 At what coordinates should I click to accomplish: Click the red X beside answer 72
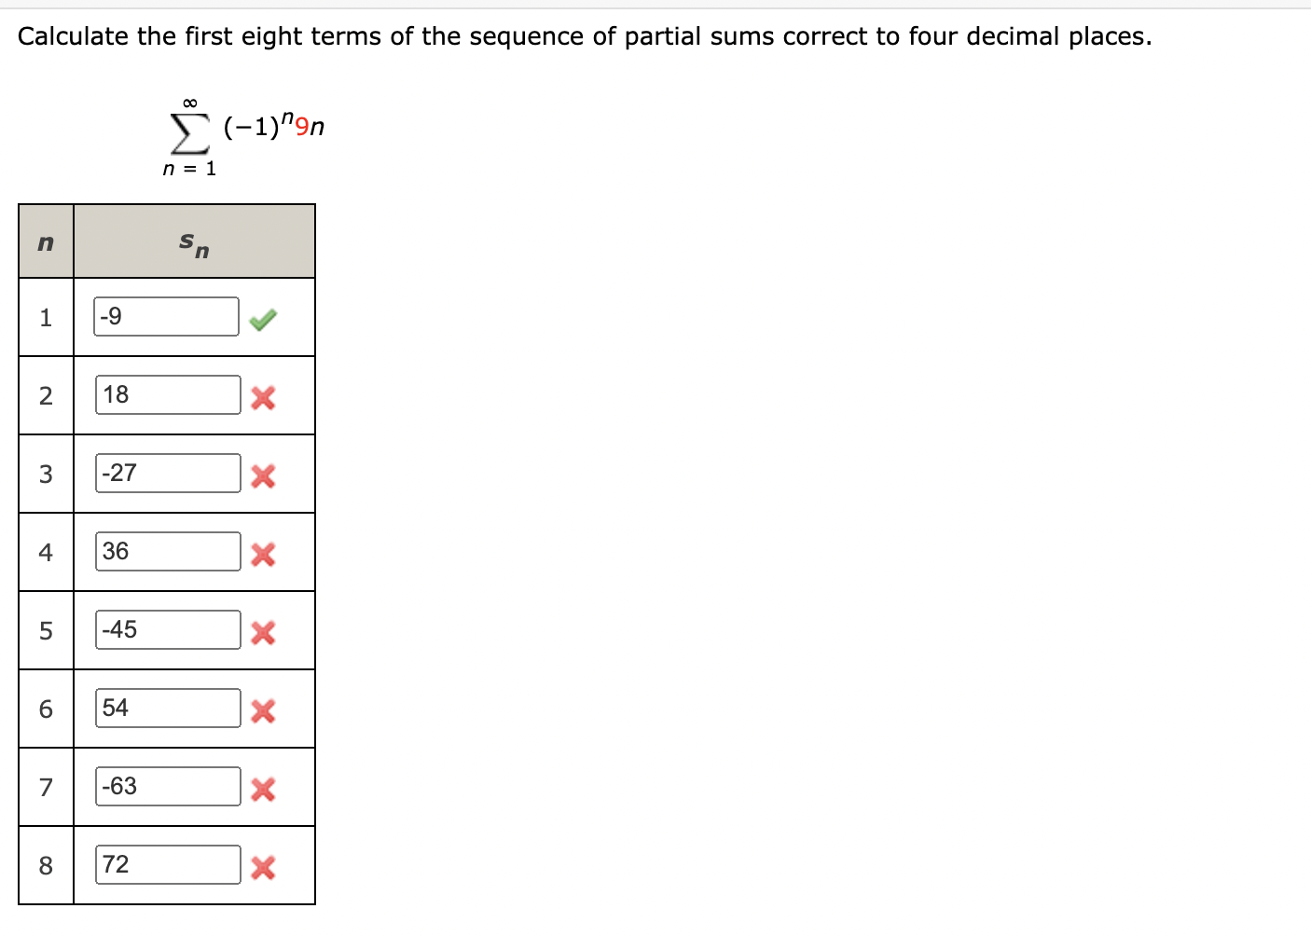point(264,868)
